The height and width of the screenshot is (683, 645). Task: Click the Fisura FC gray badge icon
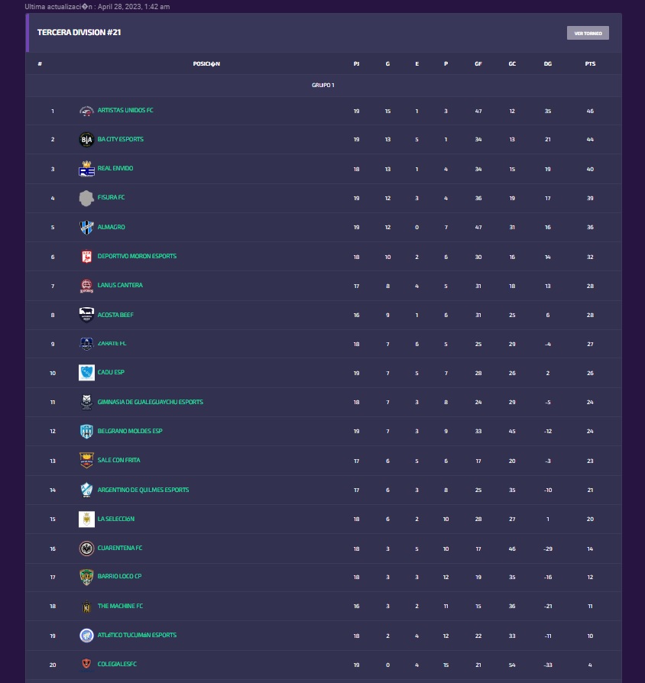pos(86,198)
